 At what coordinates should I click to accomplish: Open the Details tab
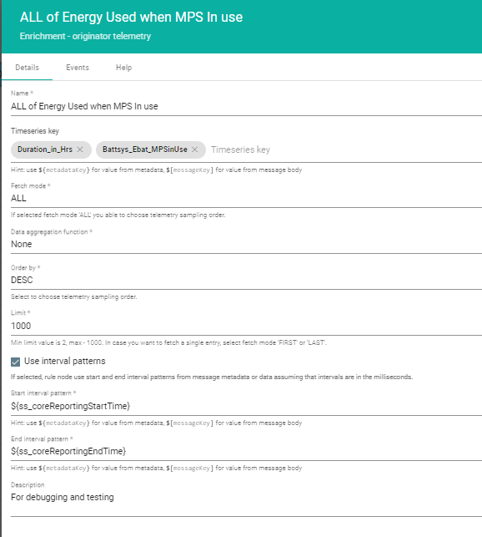27,68
